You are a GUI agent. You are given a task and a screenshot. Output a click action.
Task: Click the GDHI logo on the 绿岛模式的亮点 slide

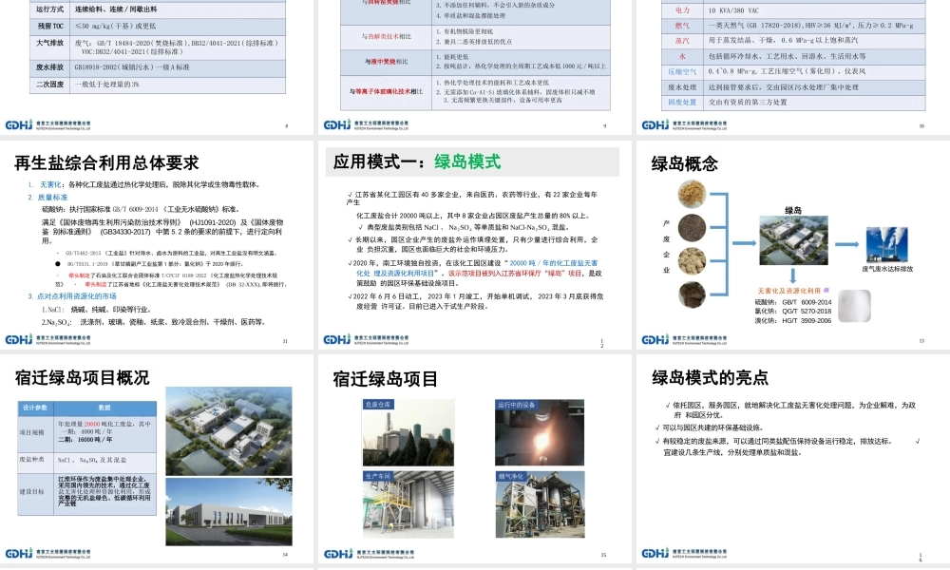(655, 554)
